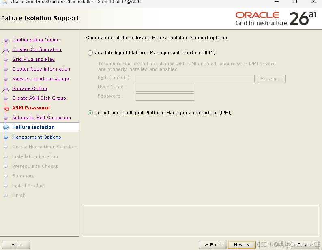The width and height of the screenshot is (322, 250).
Task: Click the Summary step label
Action: (24, 176)
